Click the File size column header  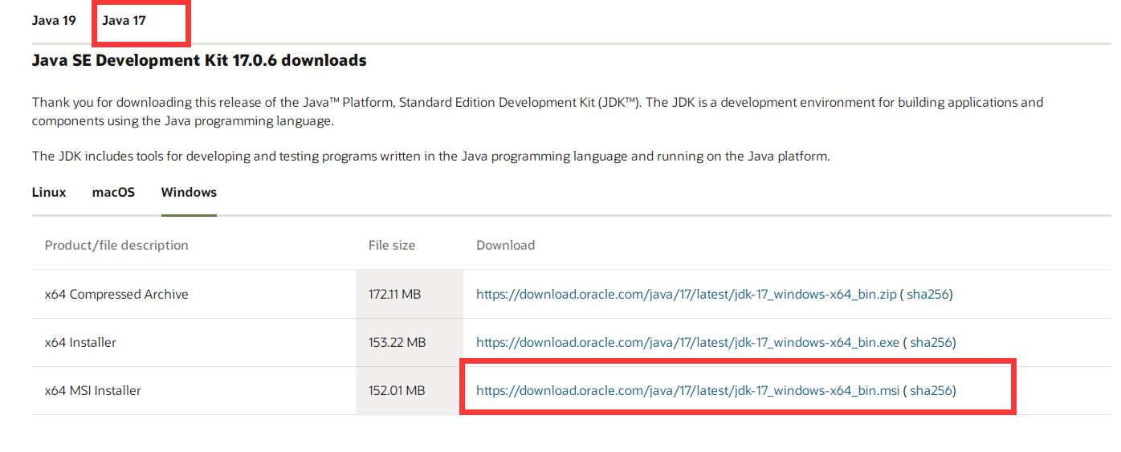(x=392, y=245)
